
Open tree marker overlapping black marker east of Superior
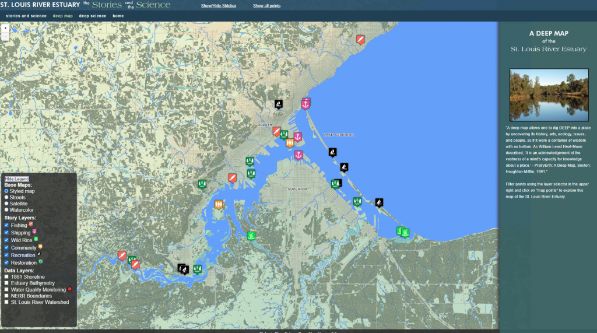click(335, 184)
